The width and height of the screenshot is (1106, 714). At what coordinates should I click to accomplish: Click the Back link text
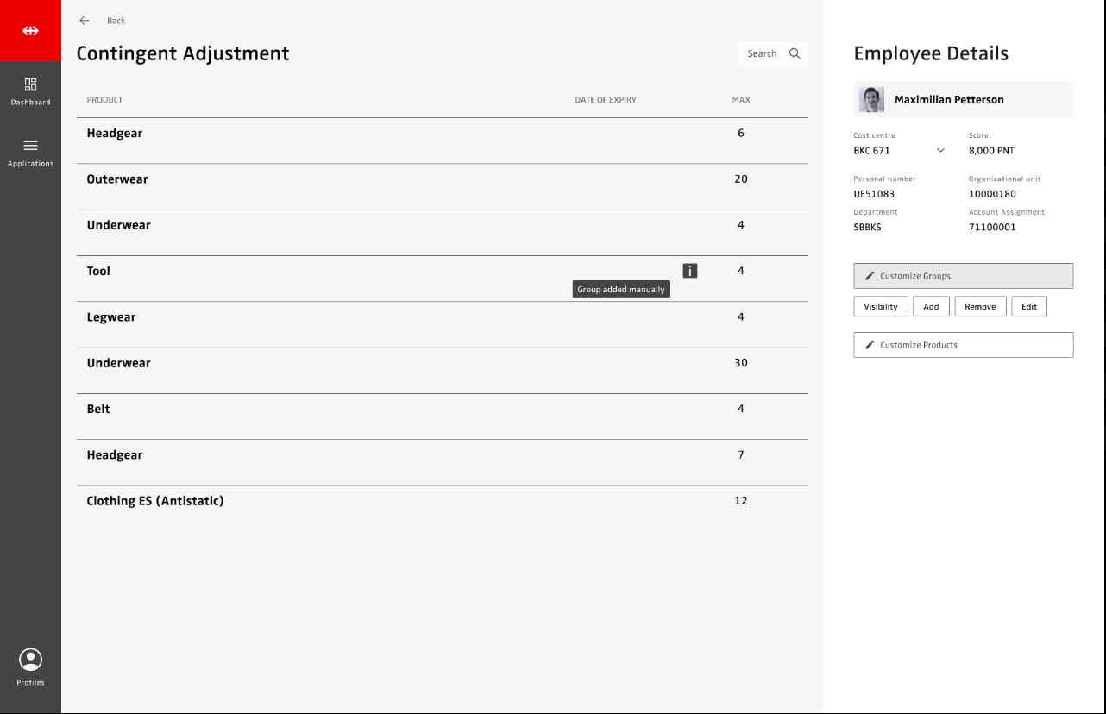click(116, 21)
